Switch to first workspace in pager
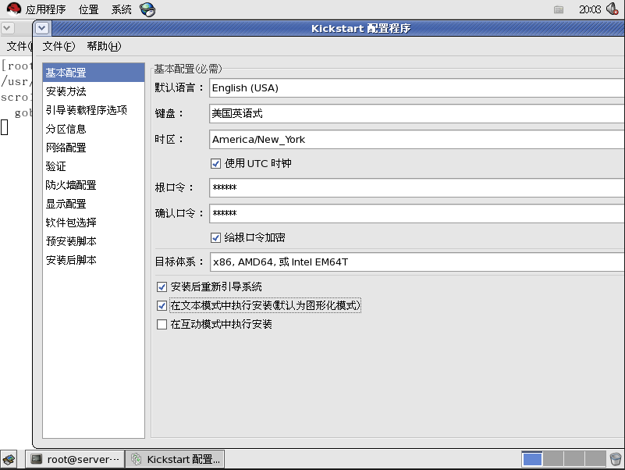 coord(532,459)
